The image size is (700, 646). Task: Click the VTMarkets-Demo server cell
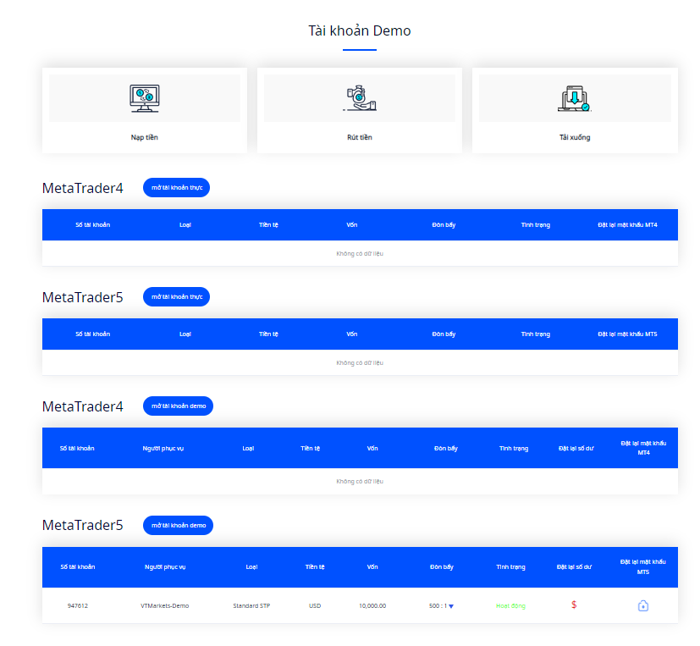coord(165,606)
